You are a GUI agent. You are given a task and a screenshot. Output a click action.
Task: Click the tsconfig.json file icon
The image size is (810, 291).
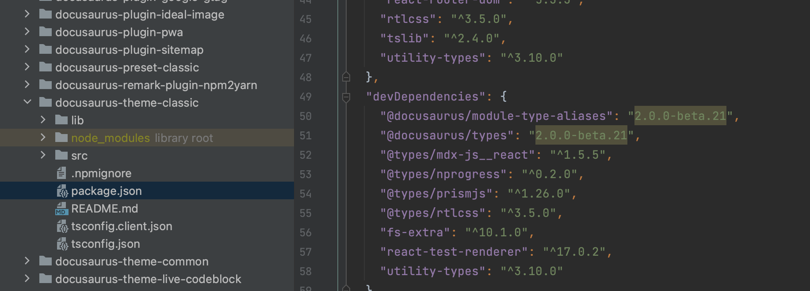point(62,244)
